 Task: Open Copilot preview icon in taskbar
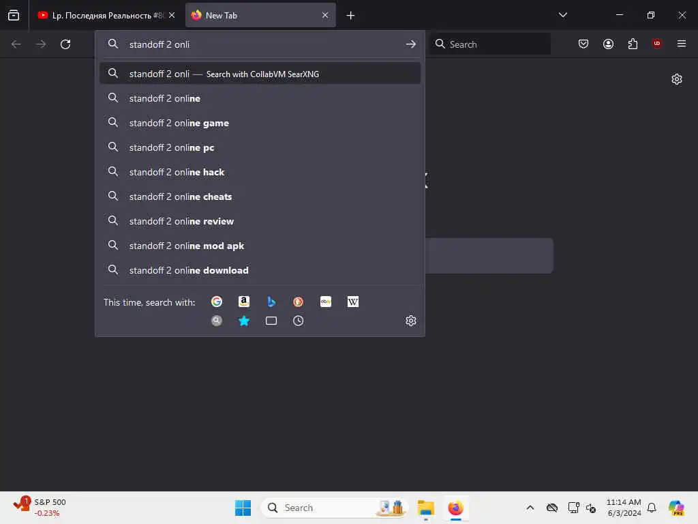click(677, 508)
